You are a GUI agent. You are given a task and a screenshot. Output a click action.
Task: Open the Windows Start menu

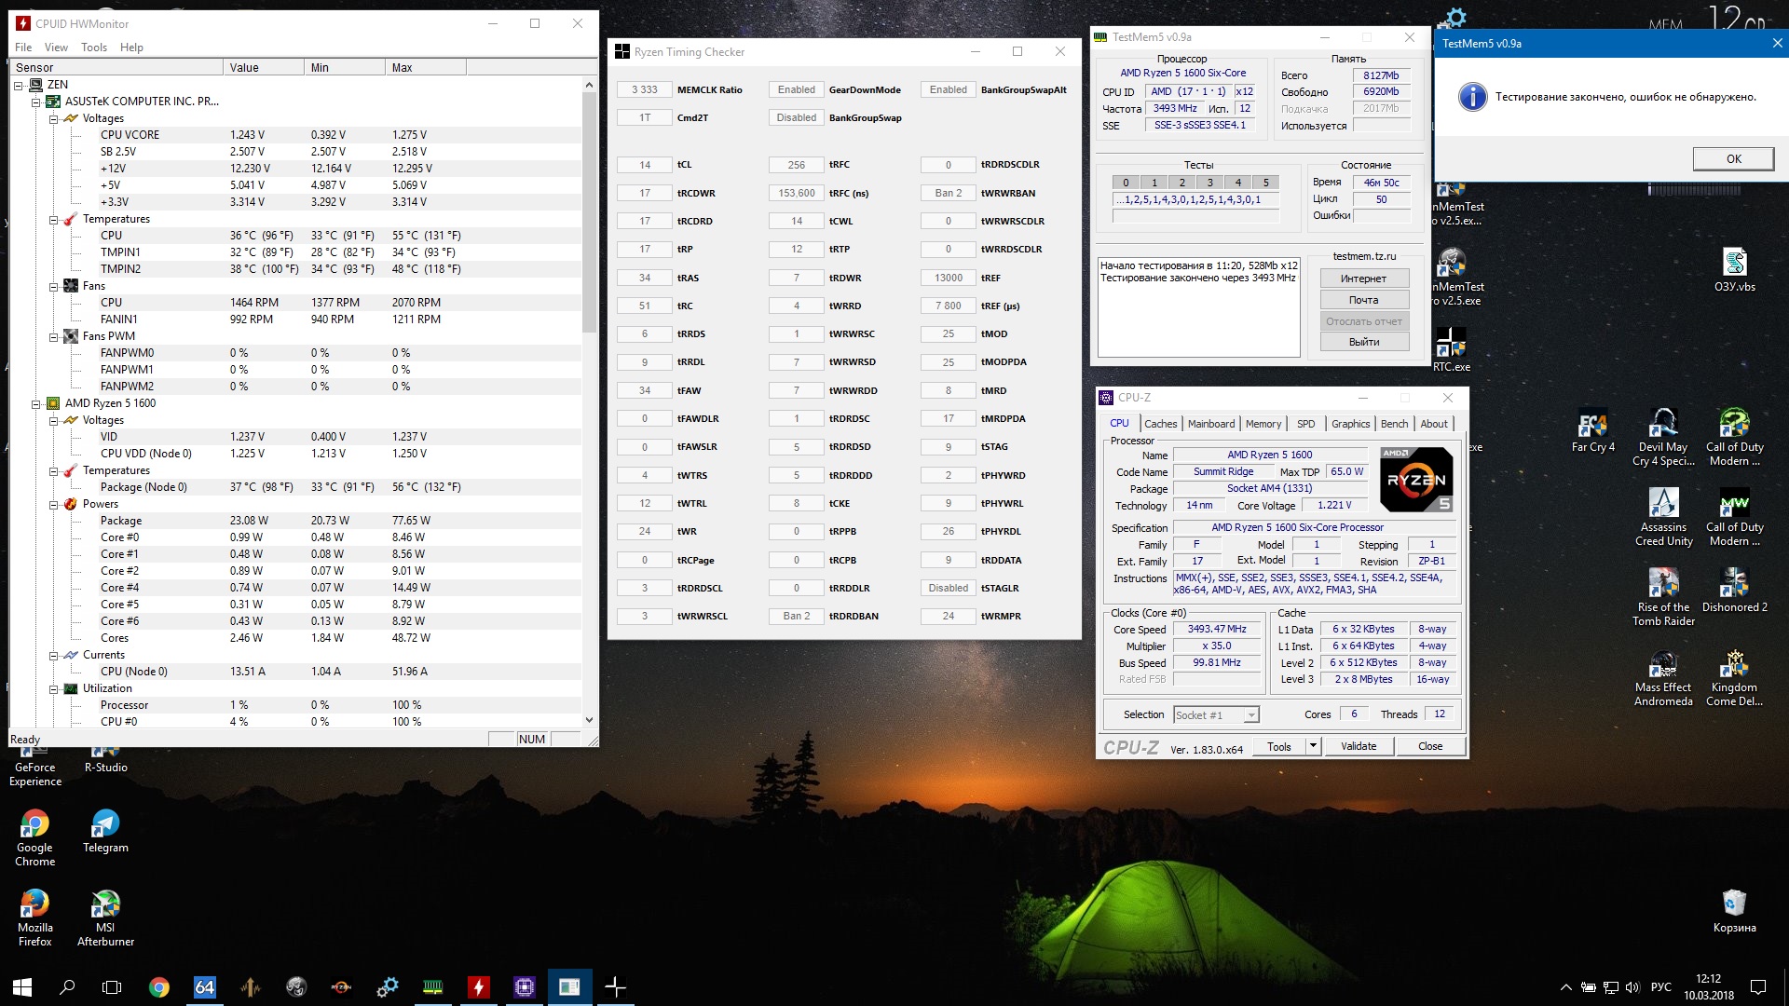(22, 987)
